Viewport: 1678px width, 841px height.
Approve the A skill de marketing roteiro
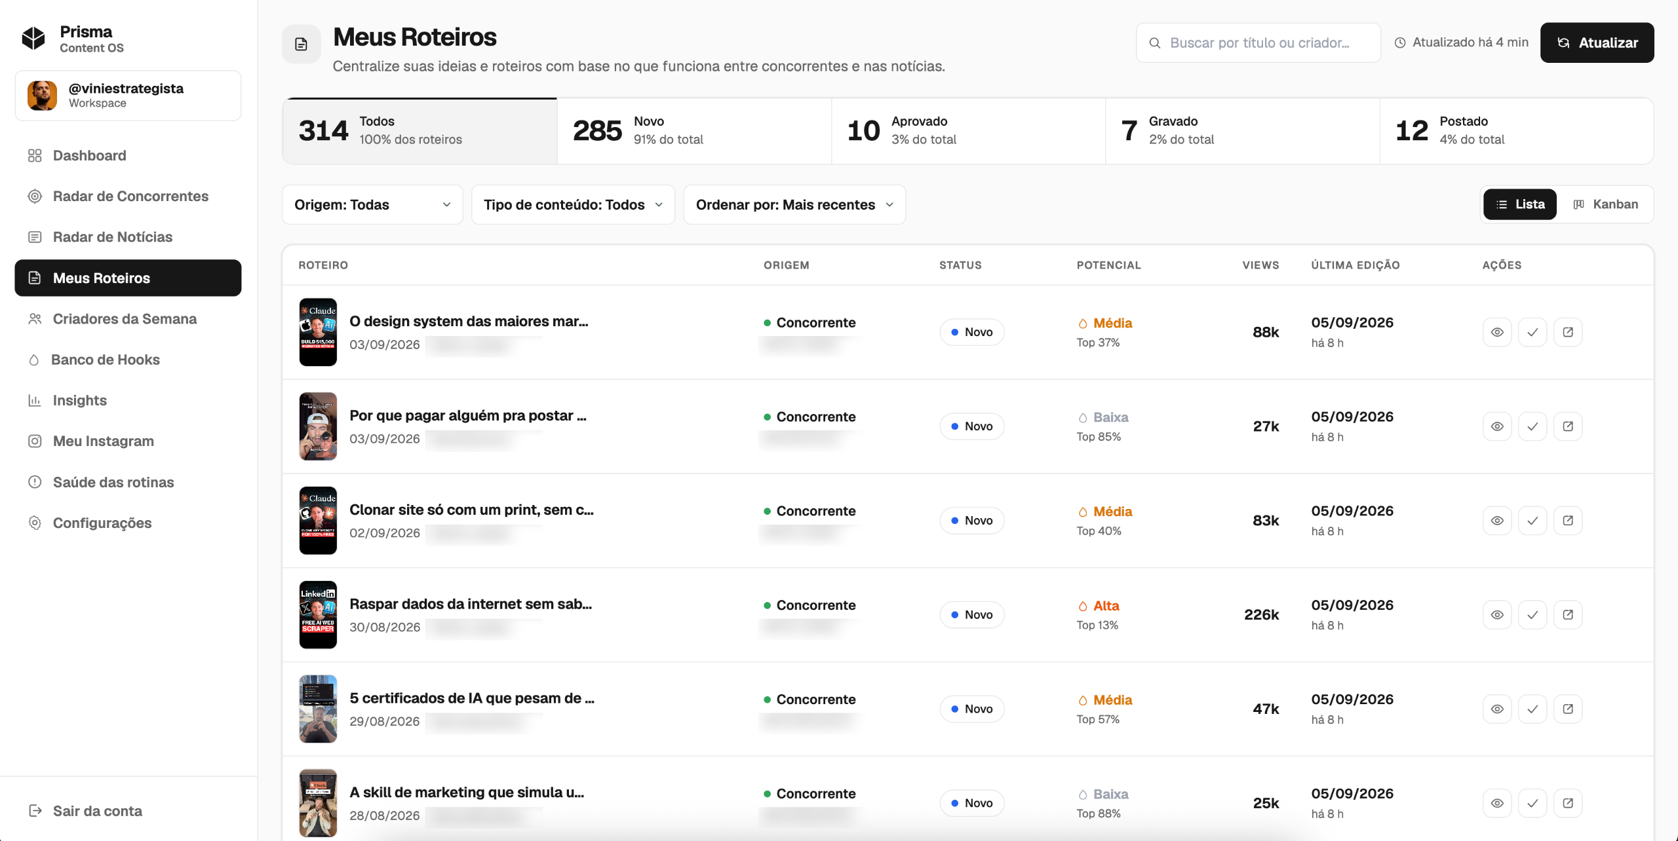click(x=1532, y=803)
